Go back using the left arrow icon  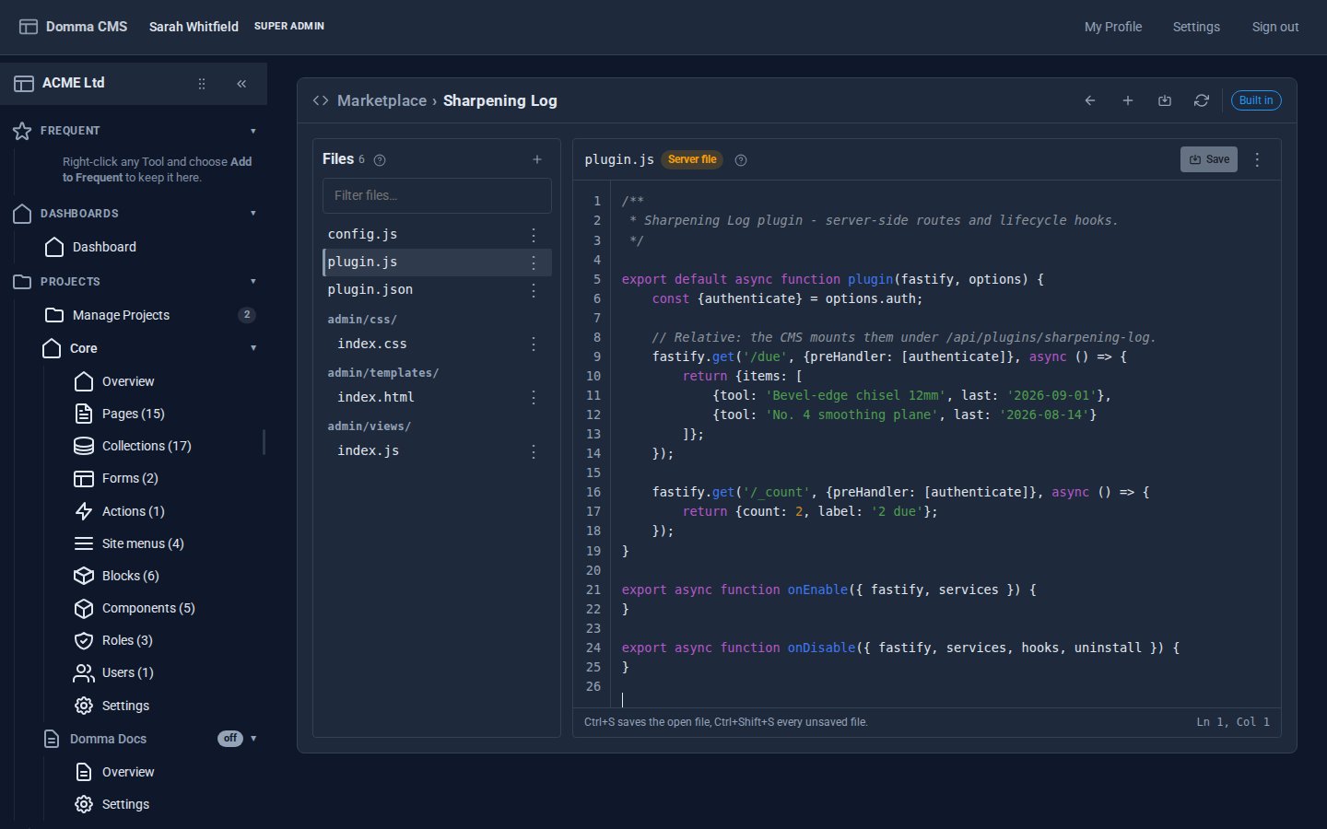click(x=1090, y=100)
